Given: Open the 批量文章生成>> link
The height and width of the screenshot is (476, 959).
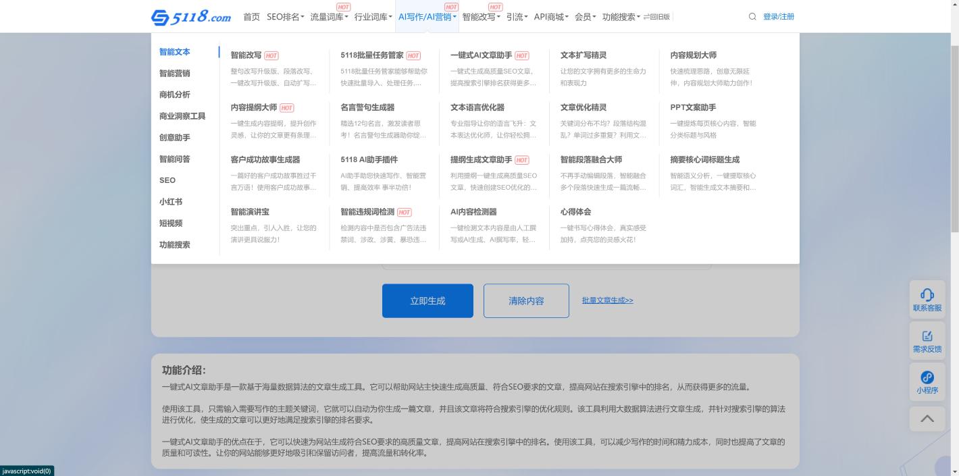Looking at the screenshot, I should point(608,300).
